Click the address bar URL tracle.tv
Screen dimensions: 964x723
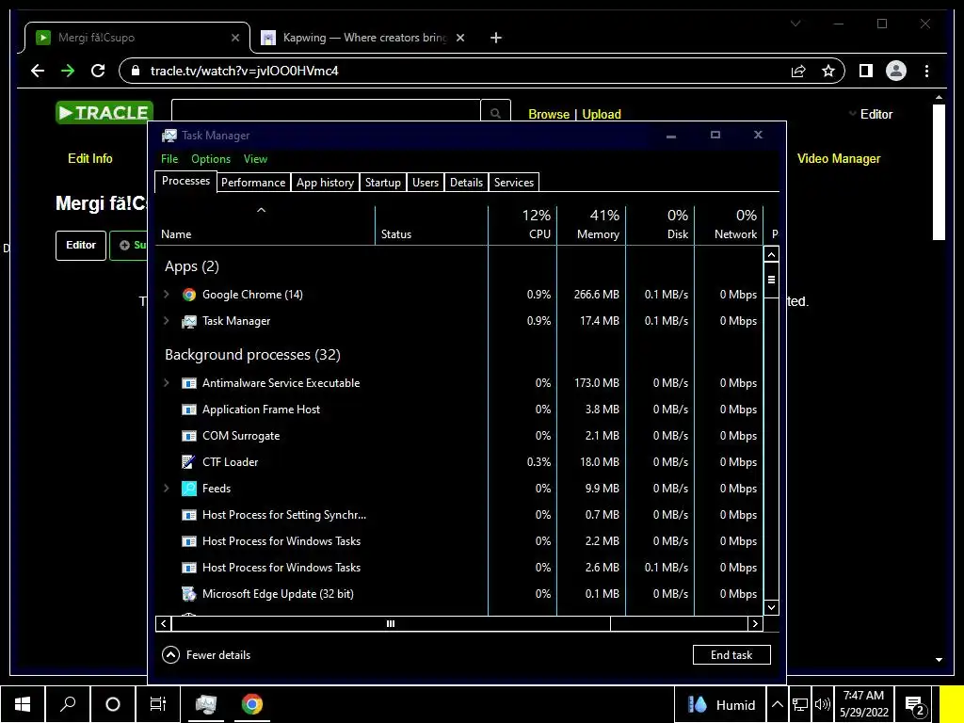(x=244, y=71)
